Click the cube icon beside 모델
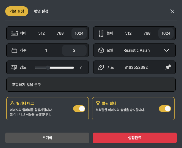 tap(101, 50)
